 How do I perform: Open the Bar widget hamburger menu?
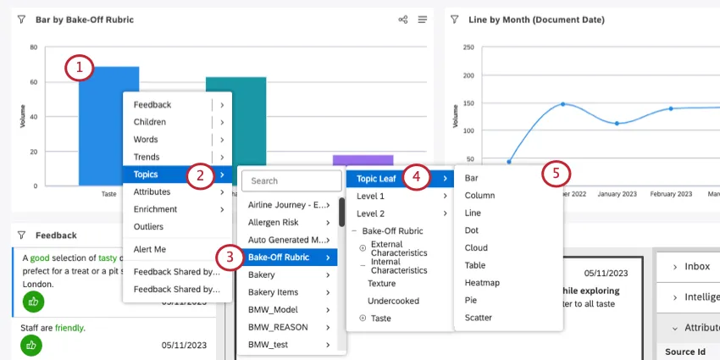(x=422, y=19)
